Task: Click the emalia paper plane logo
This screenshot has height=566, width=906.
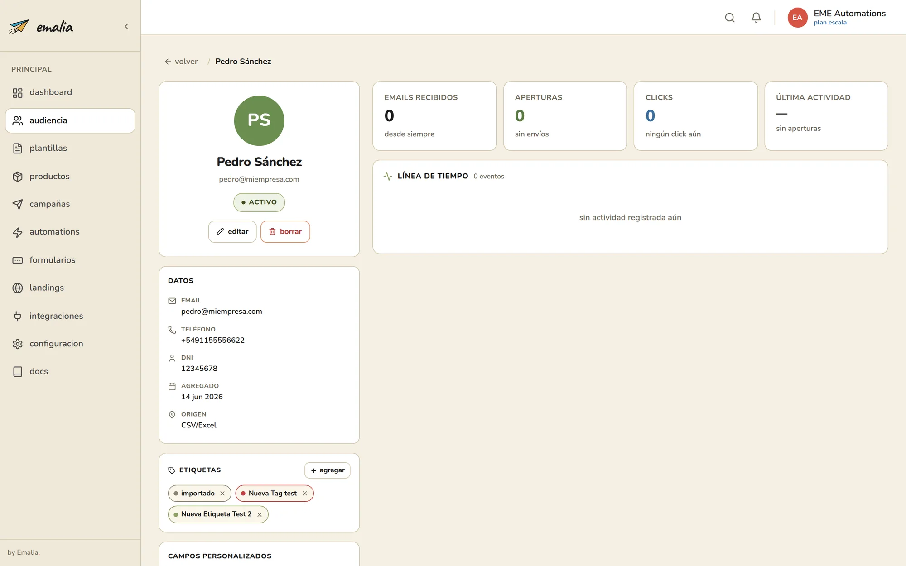Action: (19, 27)
